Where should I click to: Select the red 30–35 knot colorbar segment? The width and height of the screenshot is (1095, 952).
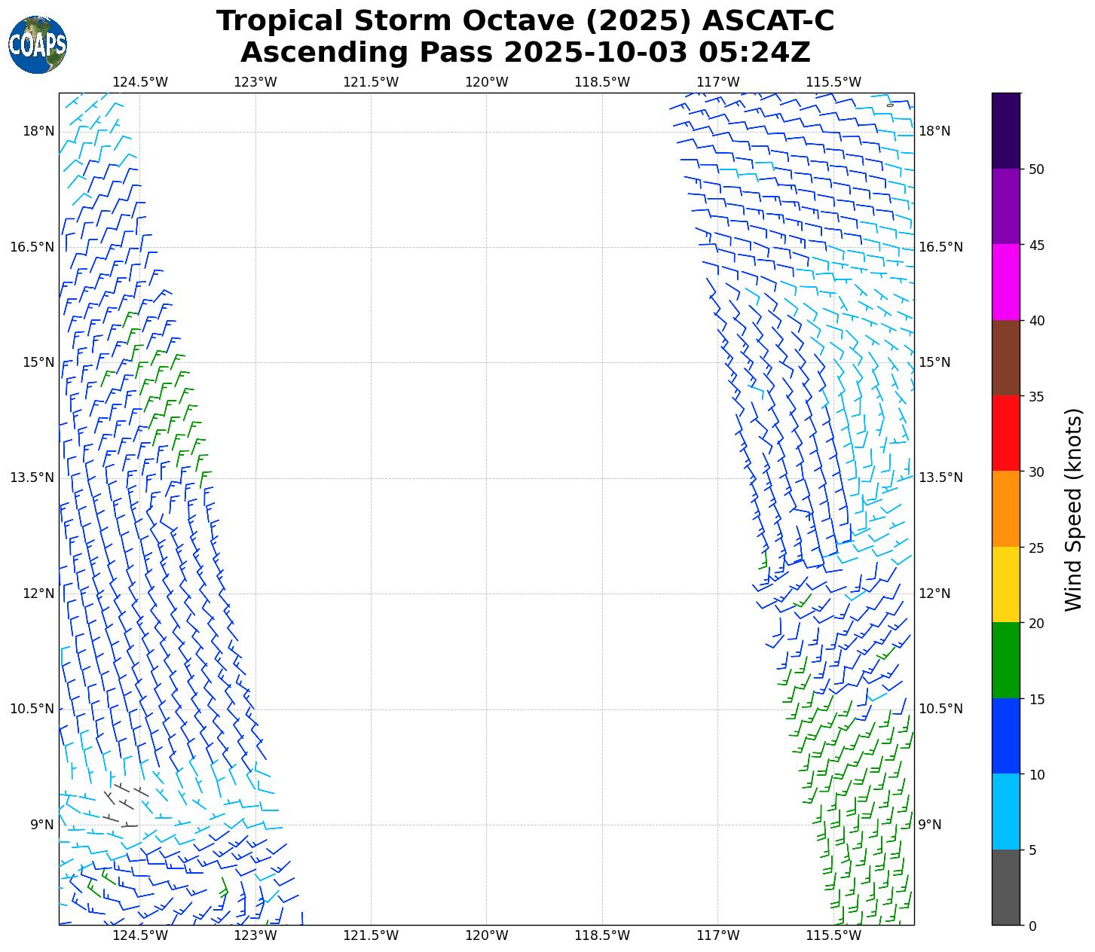point(1005,433)
